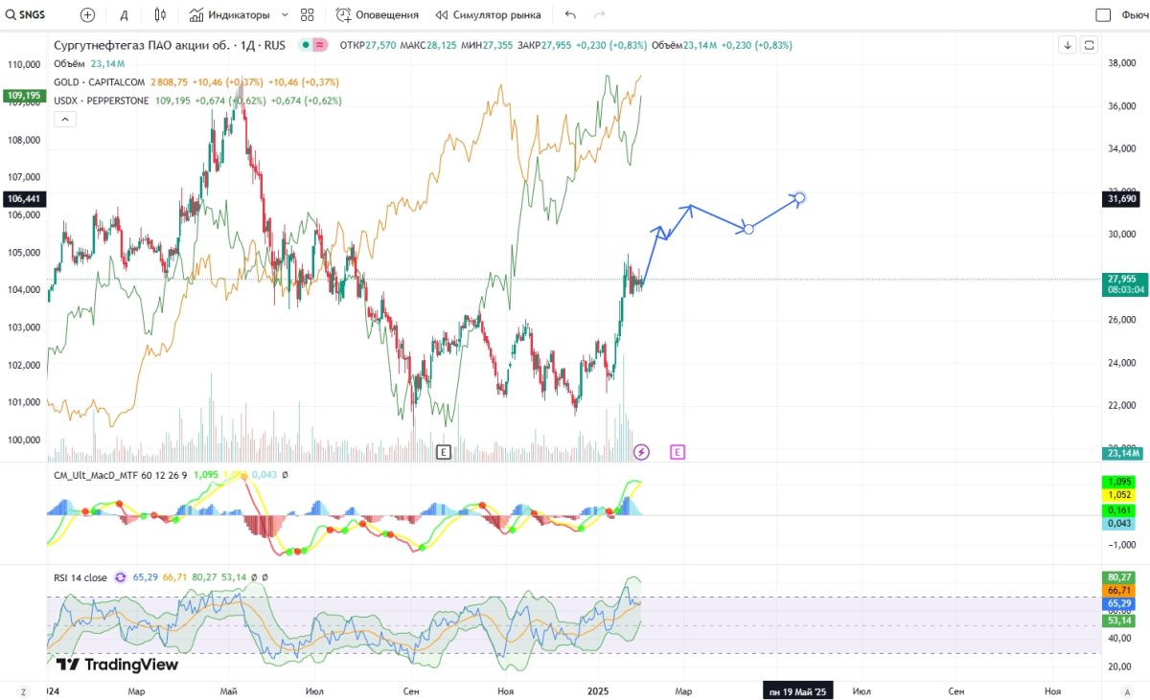Image resolution: width=1150 pixels, height=700 pixels.
Task: Click 80,27 RSI green scale label
Action: 1119,577
